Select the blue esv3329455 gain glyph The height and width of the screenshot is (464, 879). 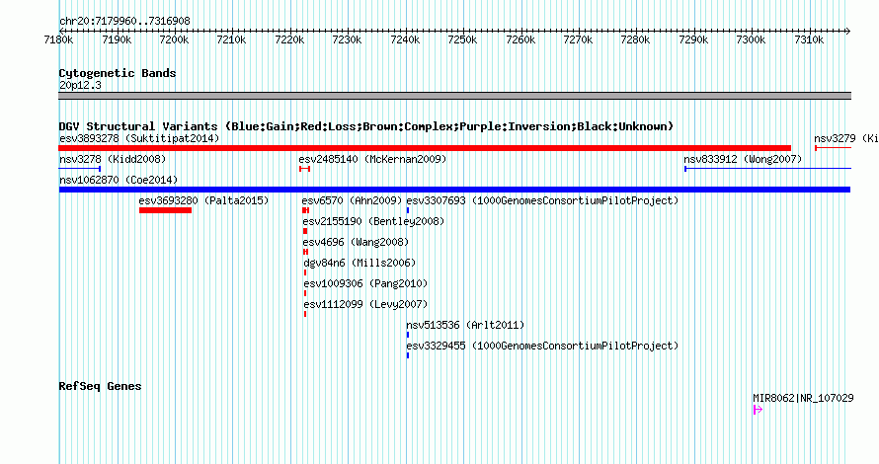click(408, 355)
